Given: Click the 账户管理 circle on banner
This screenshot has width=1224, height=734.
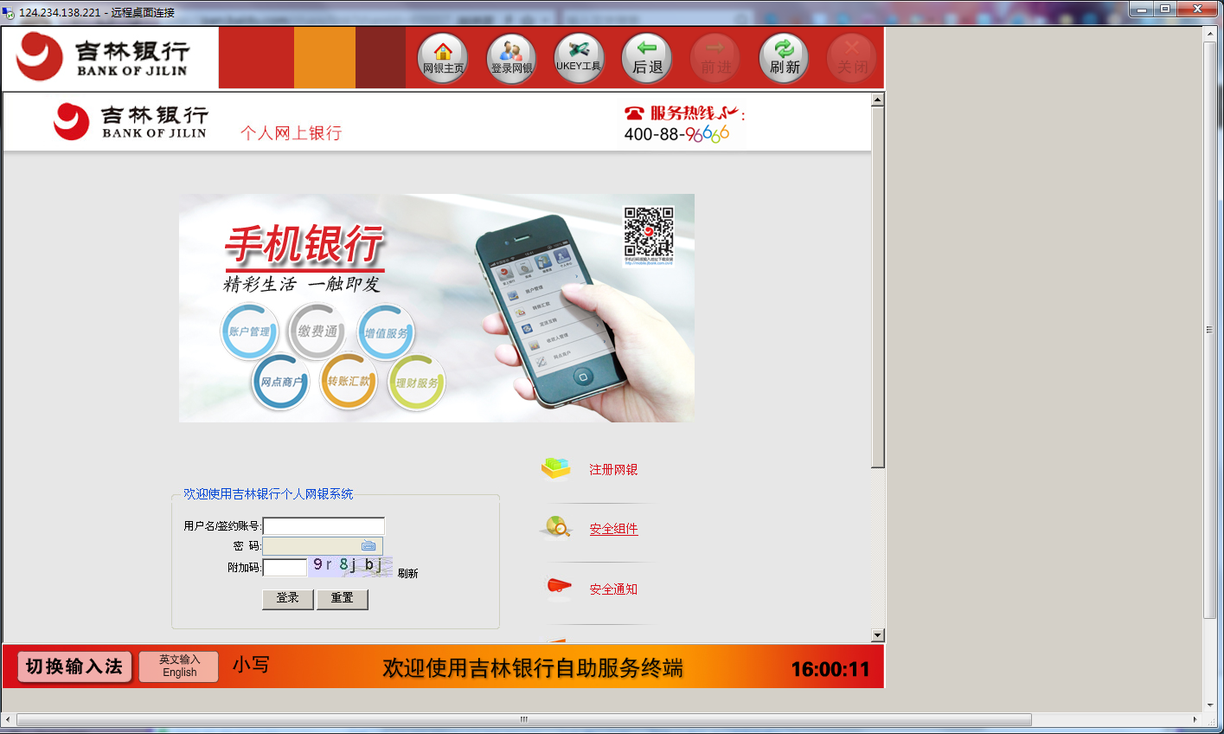Looking at the screenshot, I should [249, 332].
